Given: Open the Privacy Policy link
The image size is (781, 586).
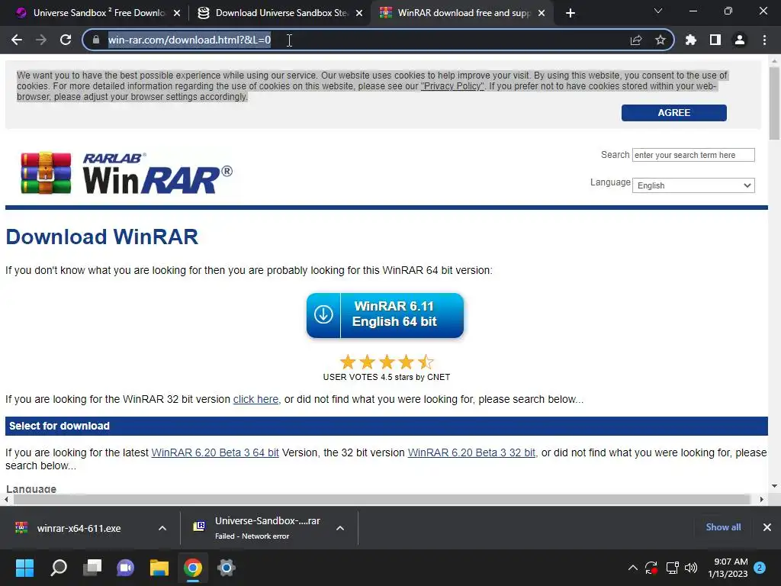Looking at the screenshot, I should tap(452, 86).
